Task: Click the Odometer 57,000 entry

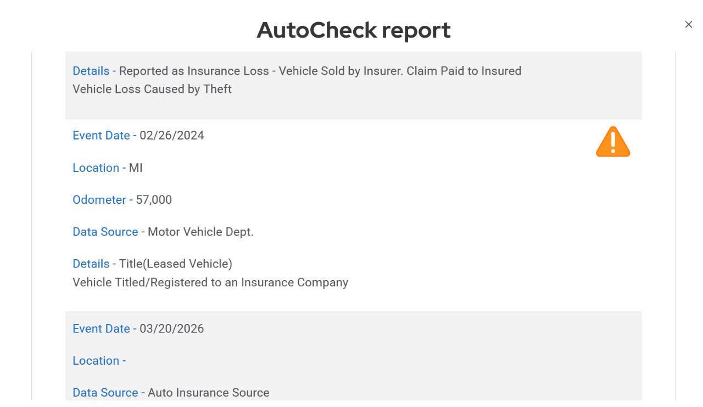Action: [122, 200]
